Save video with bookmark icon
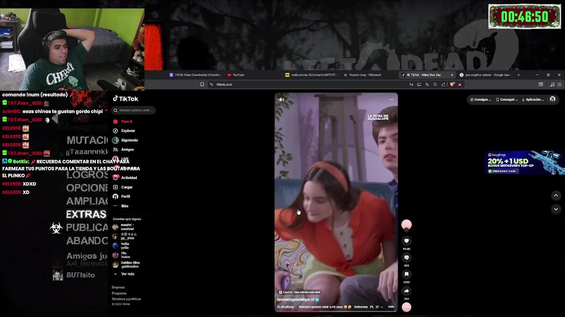 coord(407,274)
